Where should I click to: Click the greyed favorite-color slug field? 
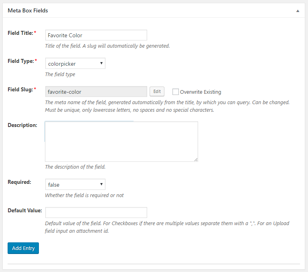[96, 91]
